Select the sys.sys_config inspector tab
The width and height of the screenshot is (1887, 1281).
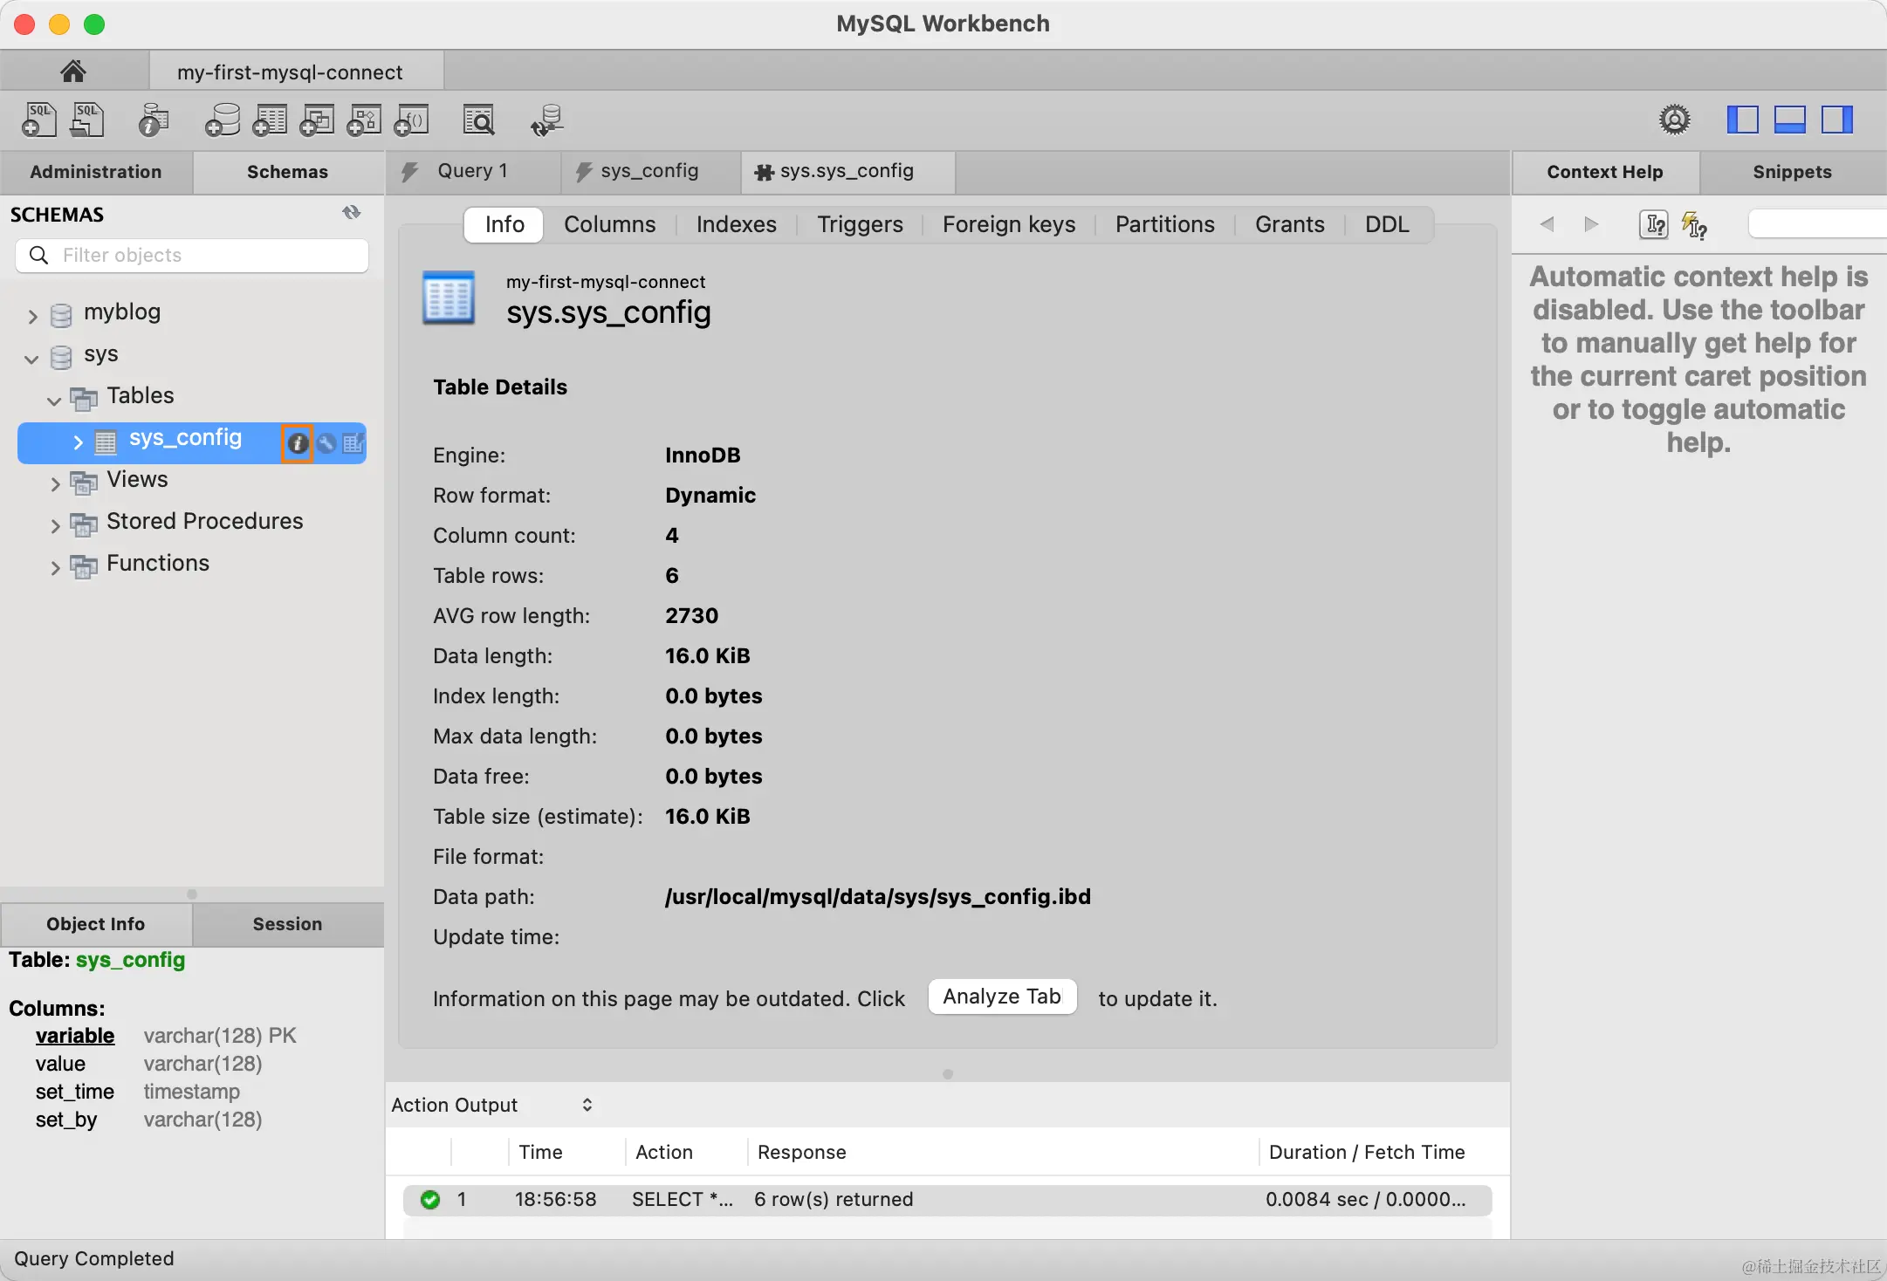(847, 171)
